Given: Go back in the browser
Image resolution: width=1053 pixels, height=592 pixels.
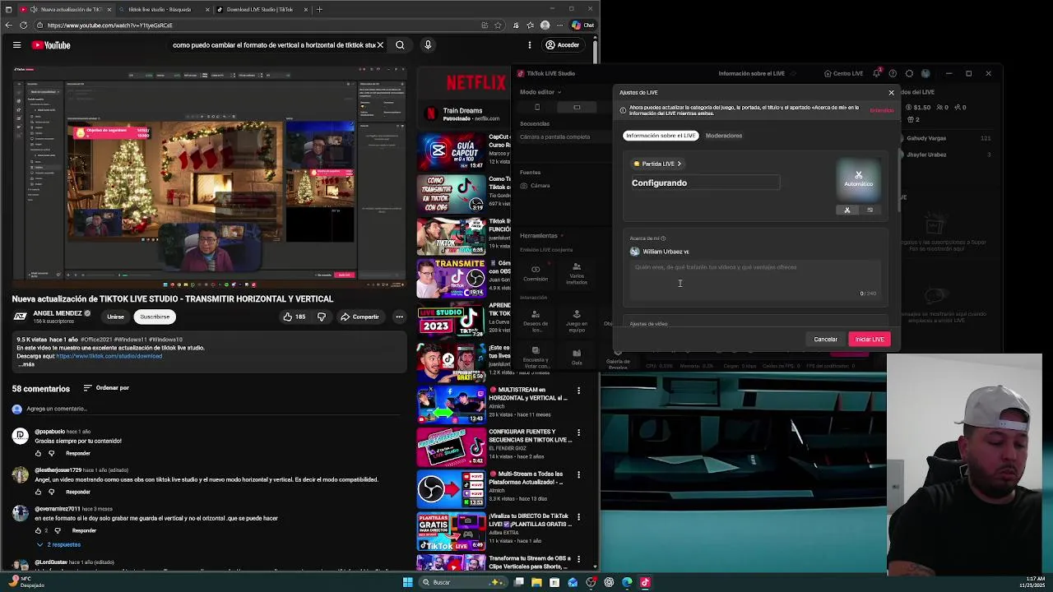Looking at the screenshot, I should (9, 25).
